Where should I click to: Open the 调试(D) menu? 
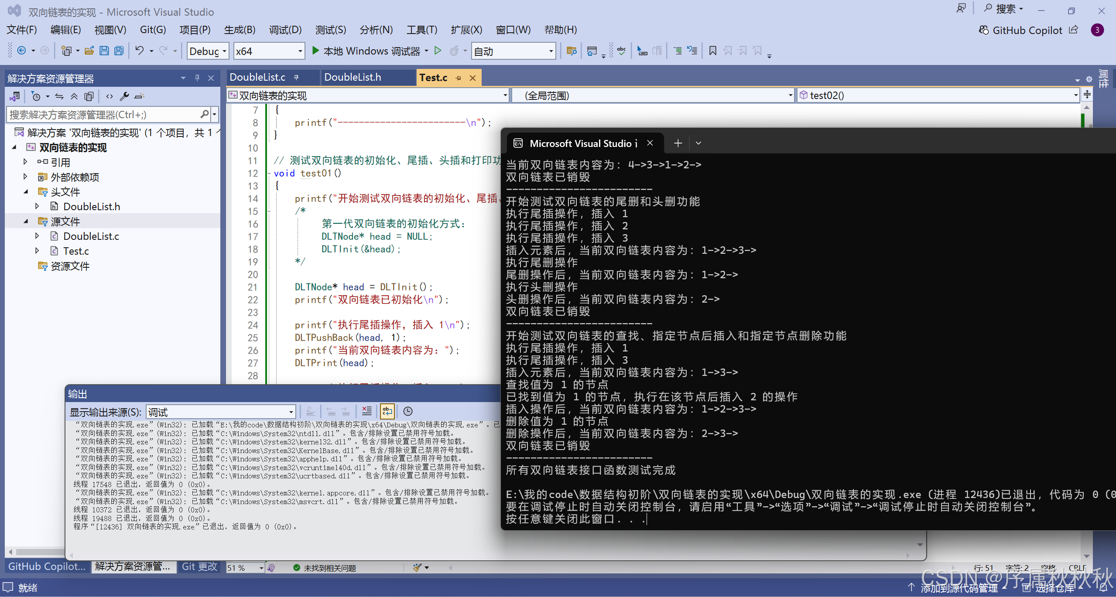coord(285,30)
